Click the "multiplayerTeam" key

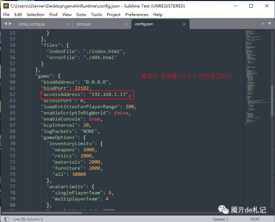[x=76, y=199]
